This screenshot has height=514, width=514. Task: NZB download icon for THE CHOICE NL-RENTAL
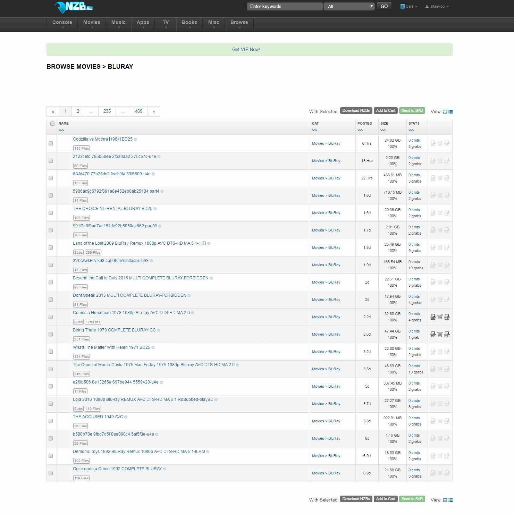(x=433, y=213)
